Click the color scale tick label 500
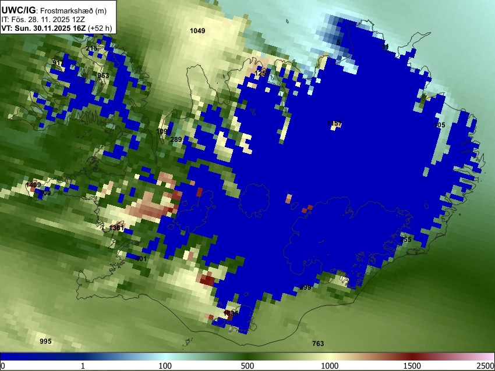This screenshot has width=495, height=371. pos(248,366)
